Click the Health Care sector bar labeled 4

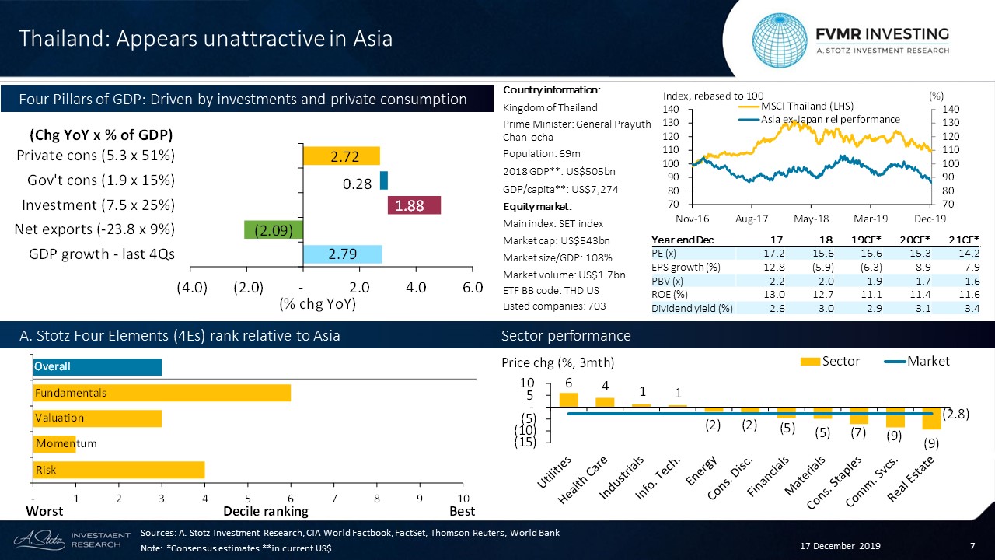(x=605, y=402)
